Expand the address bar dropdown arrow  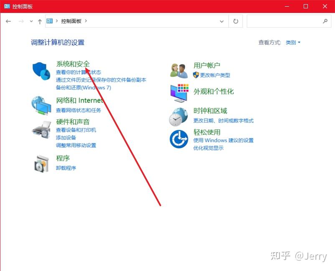(x=222, y=21)
